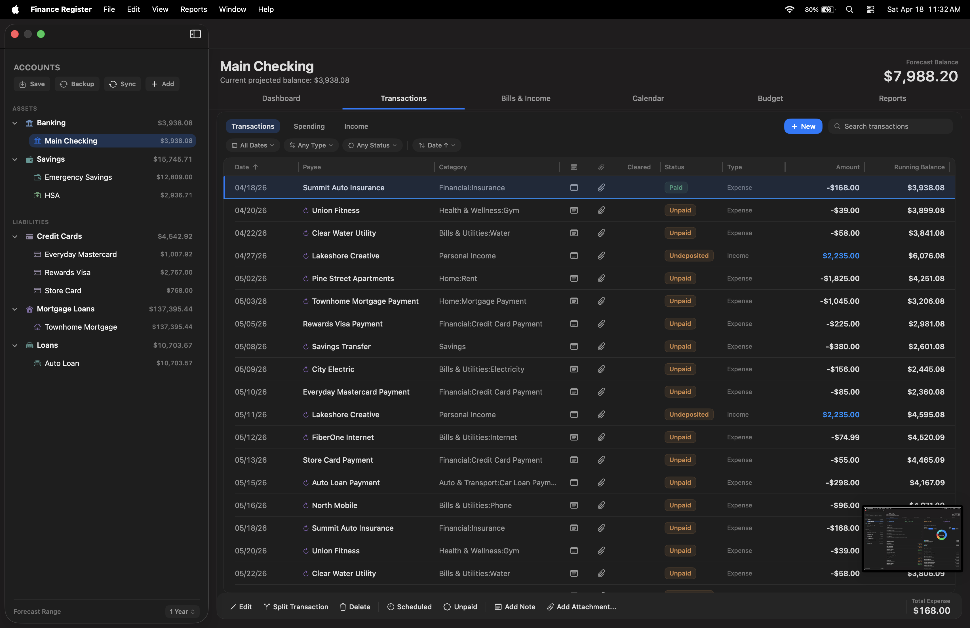Open note icon in Store Card Payment row
Screen dimensions: 970x628
pyautogui.click(x=574, y=460)
